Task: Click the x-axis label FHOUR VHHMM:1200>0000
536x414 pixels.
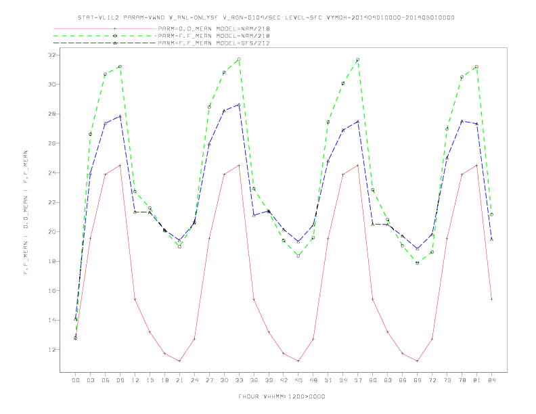Action: (x=282, y=396)
